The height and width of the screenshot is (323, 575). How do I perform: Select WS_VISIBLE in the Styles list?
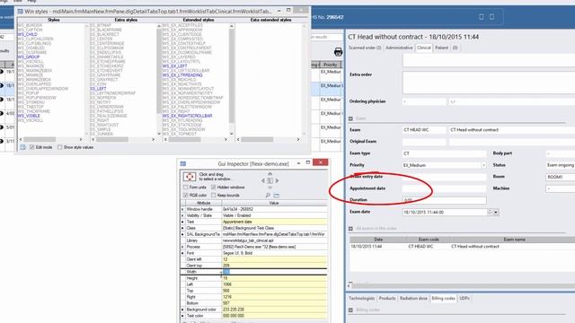click(x=29, y=116)
